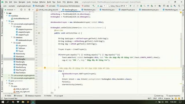This screenshot has width=185, height=104.
Task: Toggle the Resource Manager side panel
Action: 2,29
